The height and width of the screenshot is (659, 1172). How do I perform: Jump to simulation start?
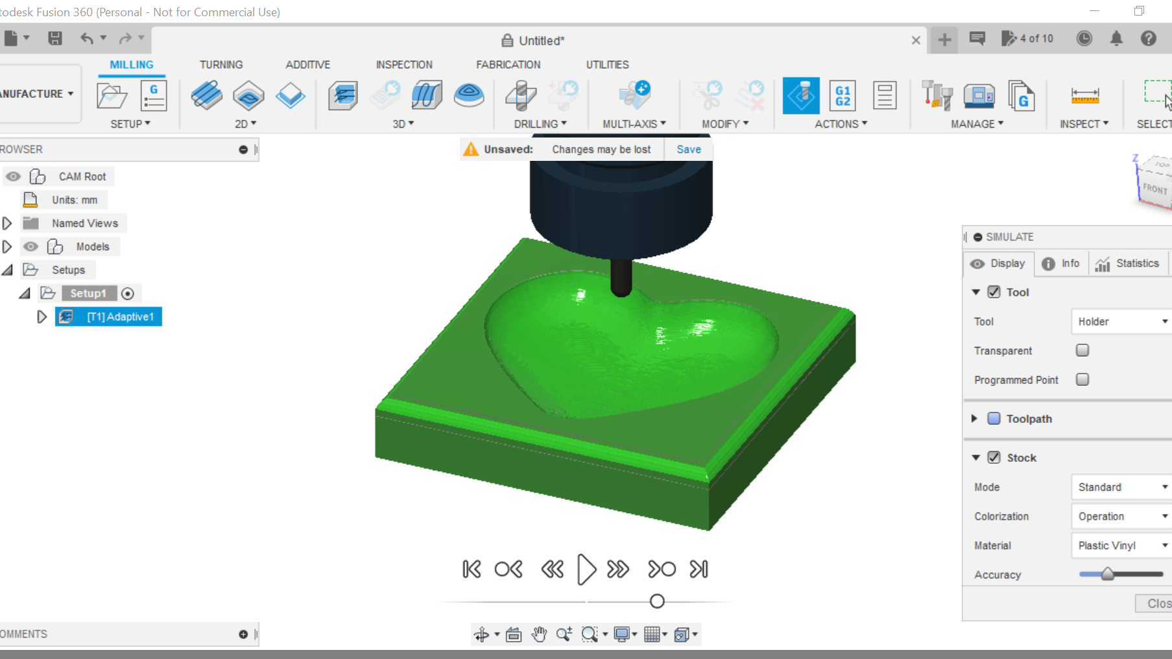pyautogui.click(x=472, y=569)
